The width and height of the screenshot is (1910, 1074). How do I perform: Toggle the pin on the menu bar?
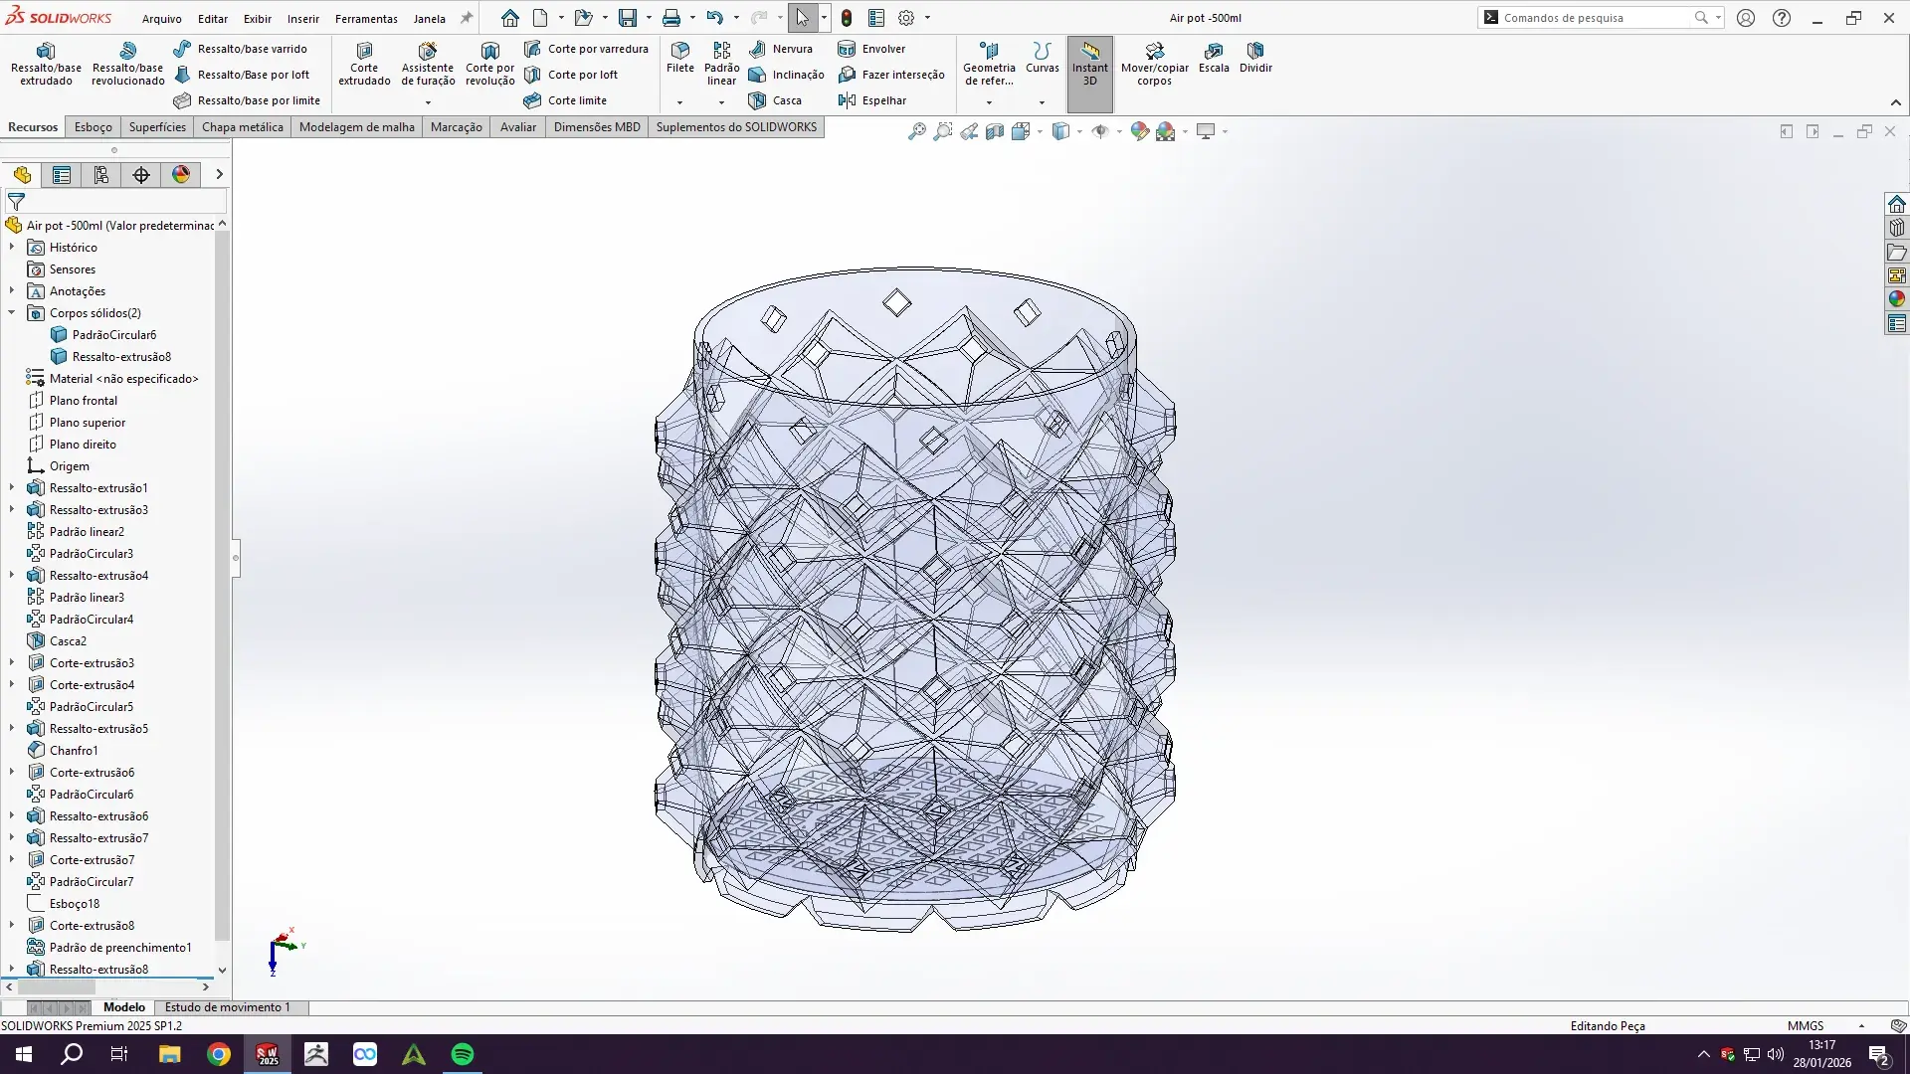tap(466, 18)
